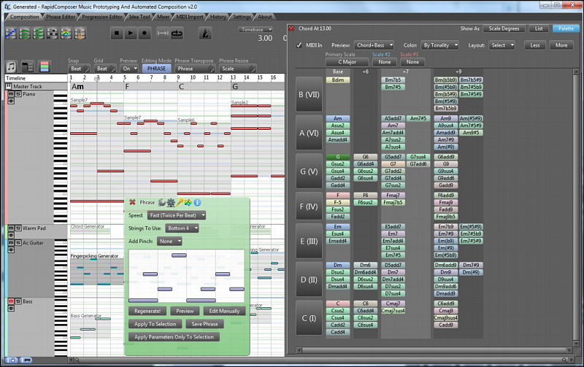Click the Regenerate! button
Viewport: 584px width, 367px height.
tap(147, 311)
